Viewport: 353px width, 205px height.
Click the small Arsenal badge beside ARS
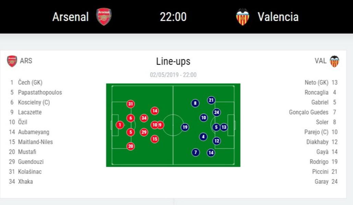pos(12,61)
